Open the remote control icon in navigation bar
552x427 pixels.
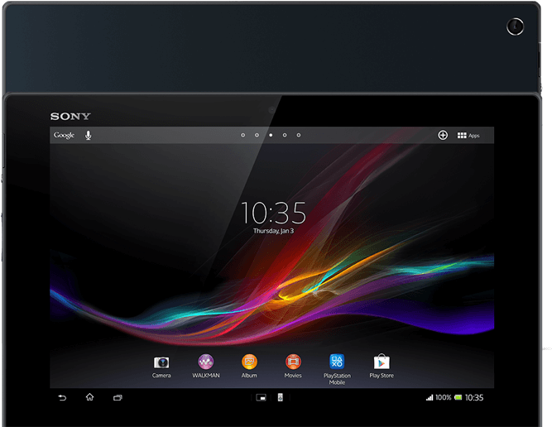(x=281, y=397)
